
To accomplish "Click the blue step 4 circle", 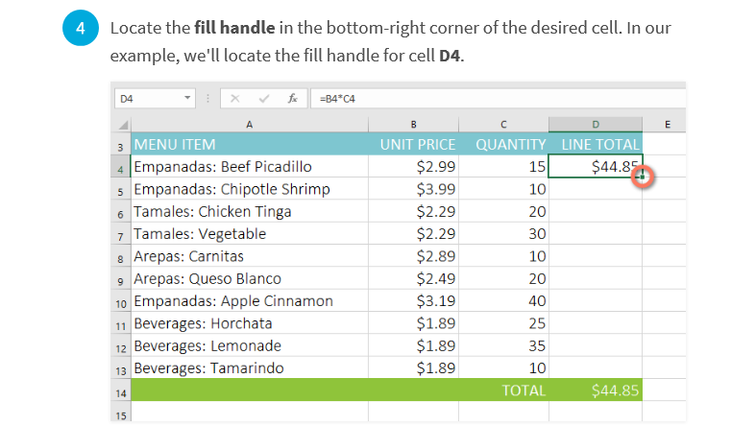I will 81,28.
